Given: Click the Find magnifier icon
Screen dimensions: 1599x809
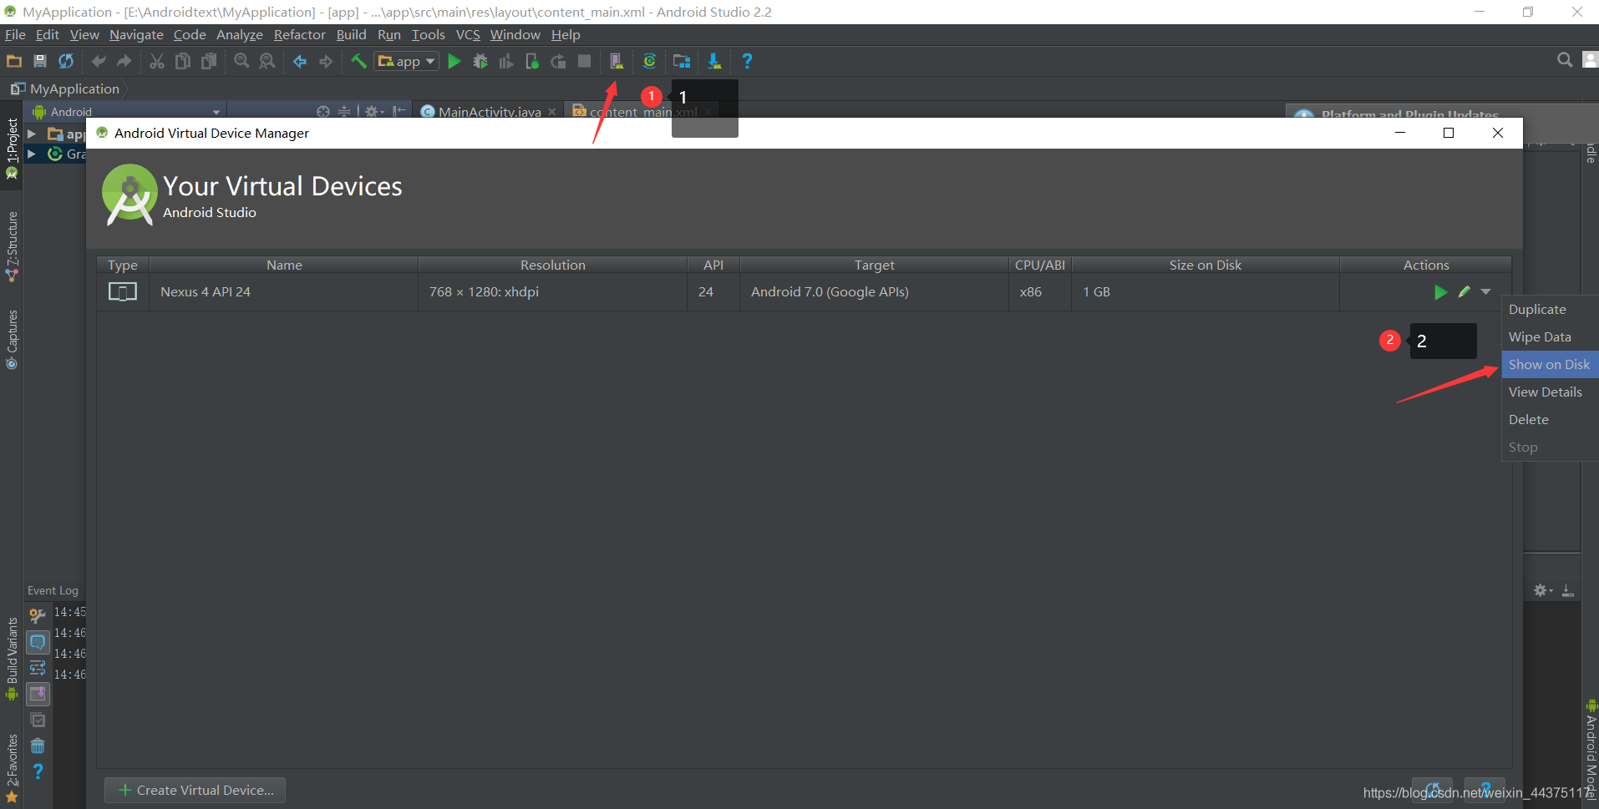Looking at the screenshot, I should pyautogui.click(x=241, y=61).
